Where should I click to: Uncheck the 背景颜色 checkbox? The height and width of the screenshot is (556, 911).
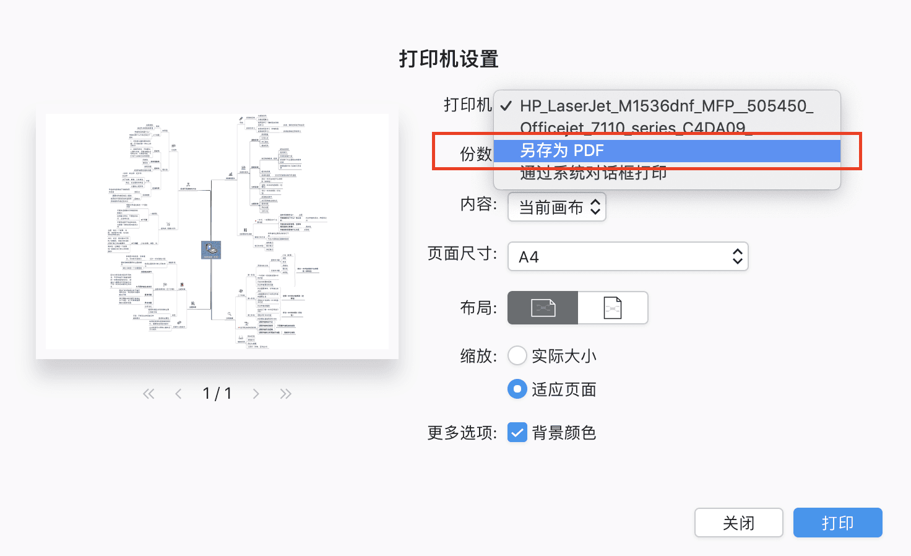pyautogui.click(x=517, y=432)
